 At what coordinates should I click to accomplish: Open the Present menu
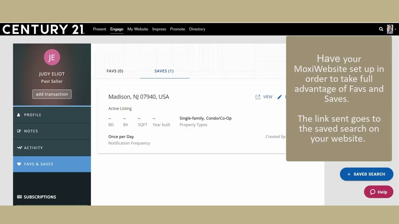pos(99,29)
